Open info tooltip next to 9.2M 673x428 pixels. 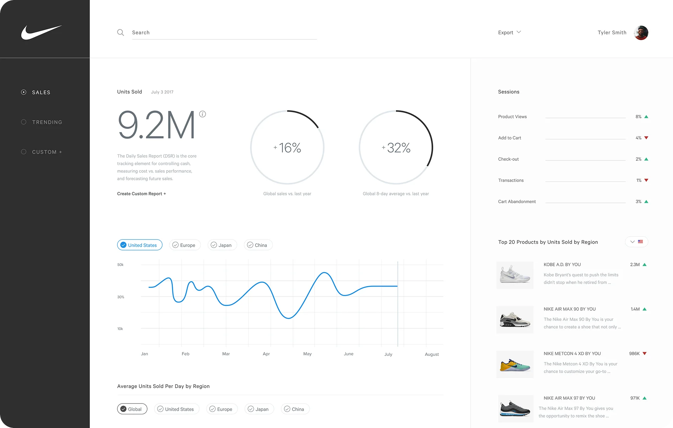coord(203,114)
